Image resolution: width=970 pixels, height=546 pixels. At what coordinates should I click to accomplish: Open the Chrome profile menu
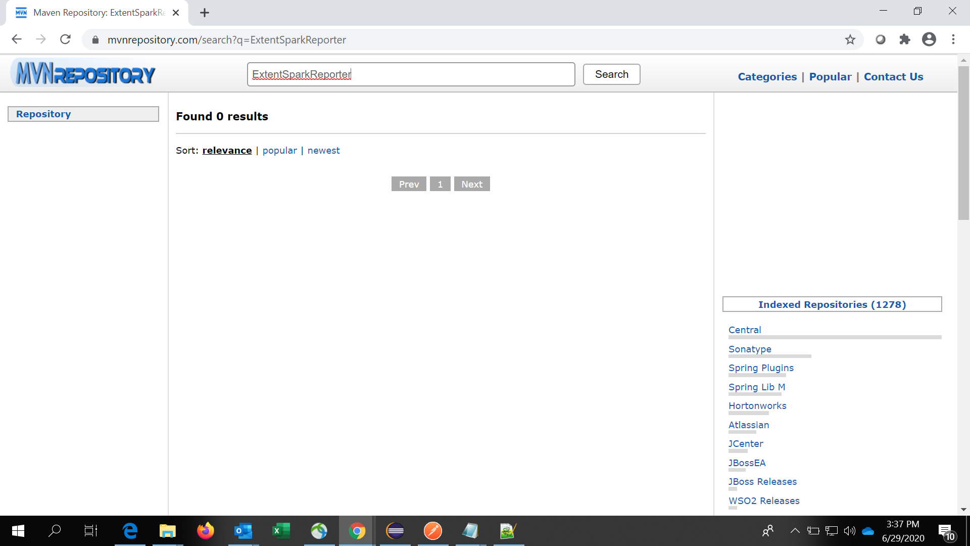tap(929, 39)
